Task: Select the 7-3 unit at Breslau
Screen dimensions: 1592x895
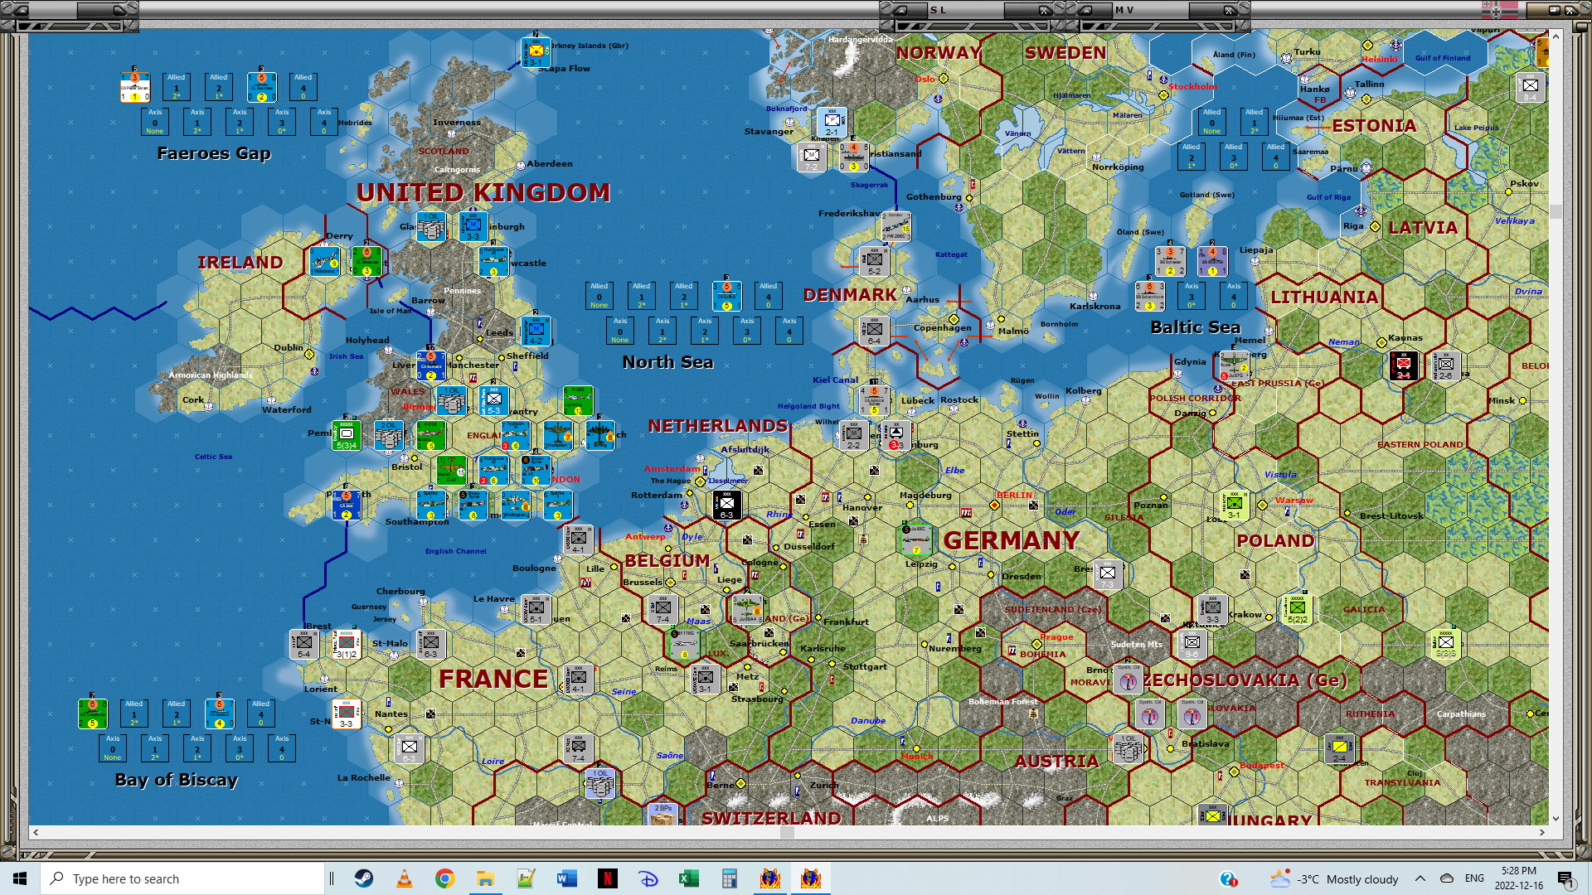Action: tap(1108, 574)
